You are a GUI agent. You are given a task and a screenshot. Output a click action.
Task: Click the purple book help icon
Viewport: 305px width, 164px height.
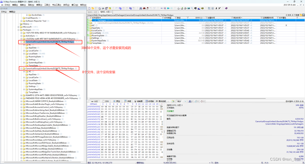(x=226, y=8)
